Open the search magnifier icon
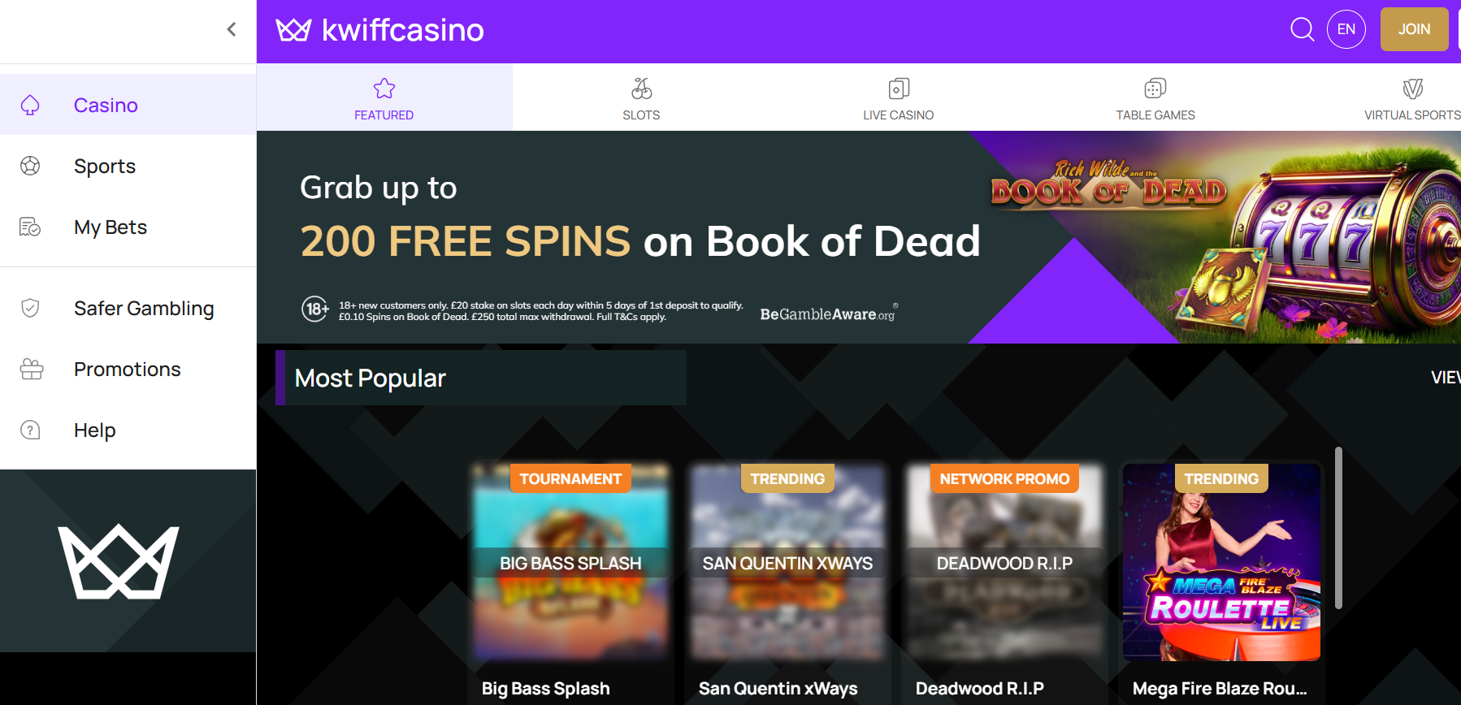The width and height of the screenshot is (1461, 705). pos(1303,29)
